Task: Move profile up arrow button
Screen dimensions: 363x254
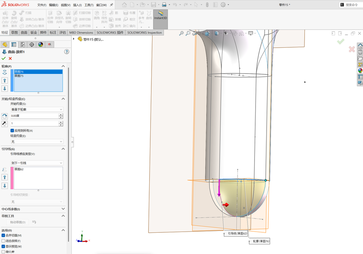Action: click(5, 81)
